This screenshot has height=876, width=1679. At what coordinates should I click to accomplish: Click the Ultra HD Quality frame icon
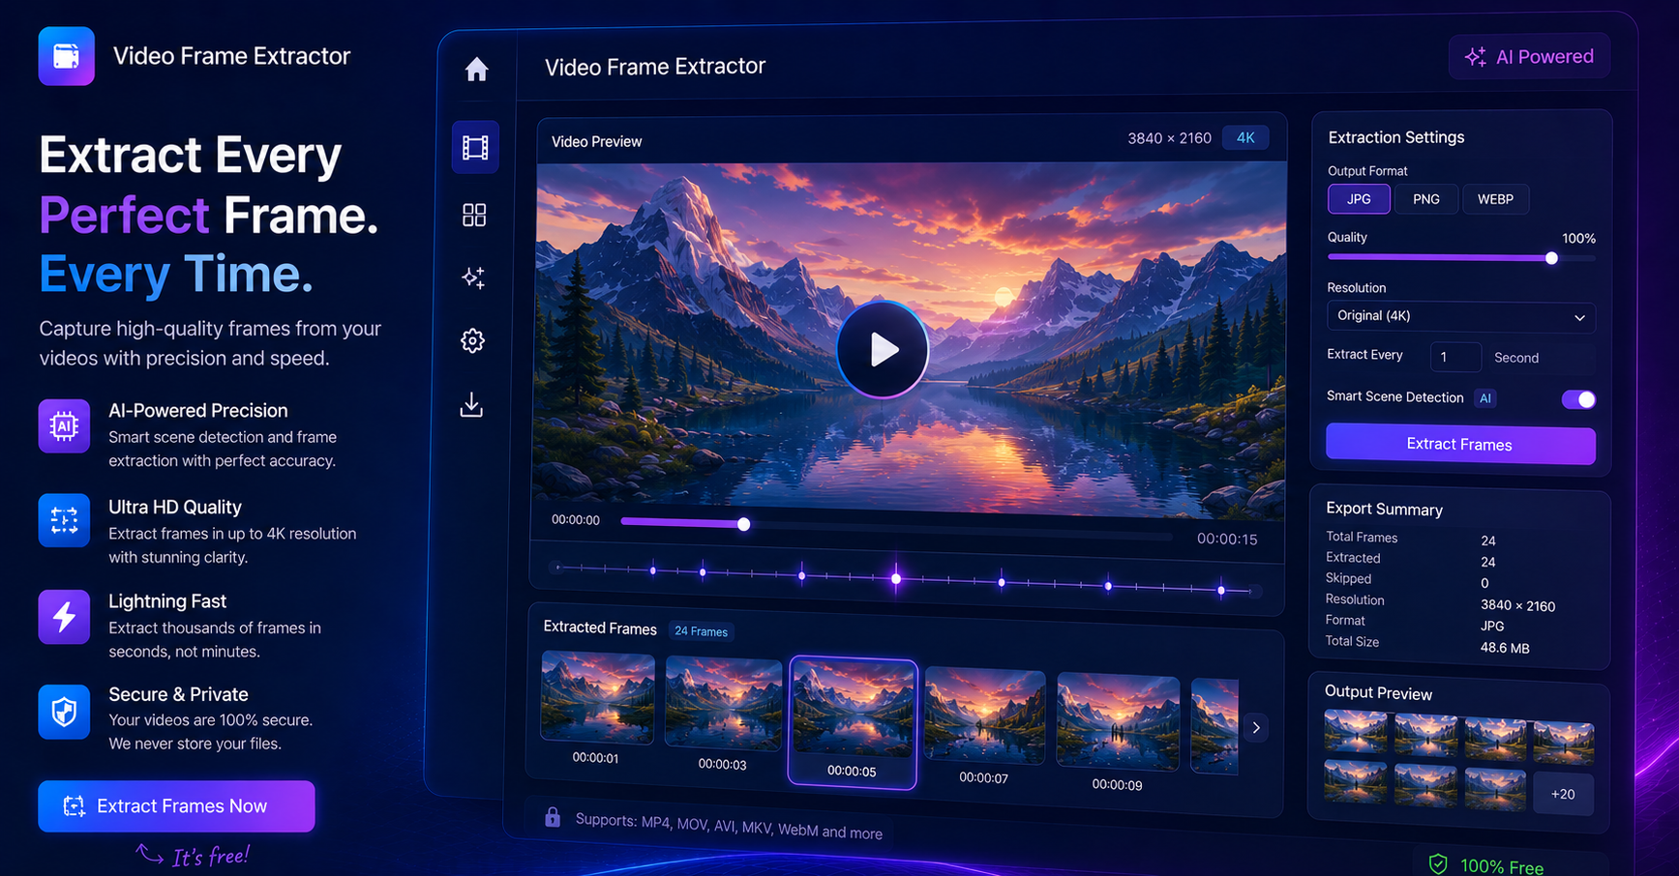(x=64, y=520)
